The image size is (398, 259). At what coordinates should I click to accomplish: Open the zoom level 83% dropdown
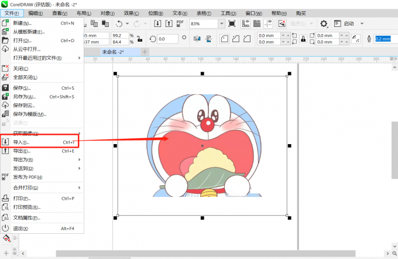tap(220, 23)
